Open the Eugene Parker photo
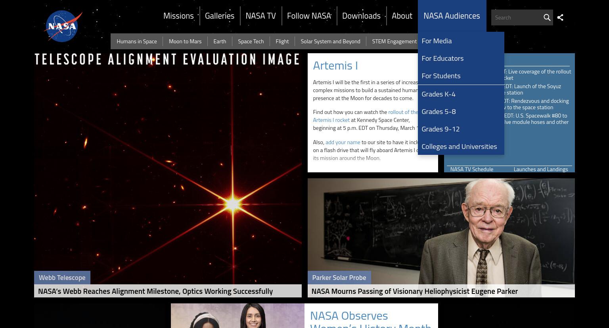 click(441, 231)
